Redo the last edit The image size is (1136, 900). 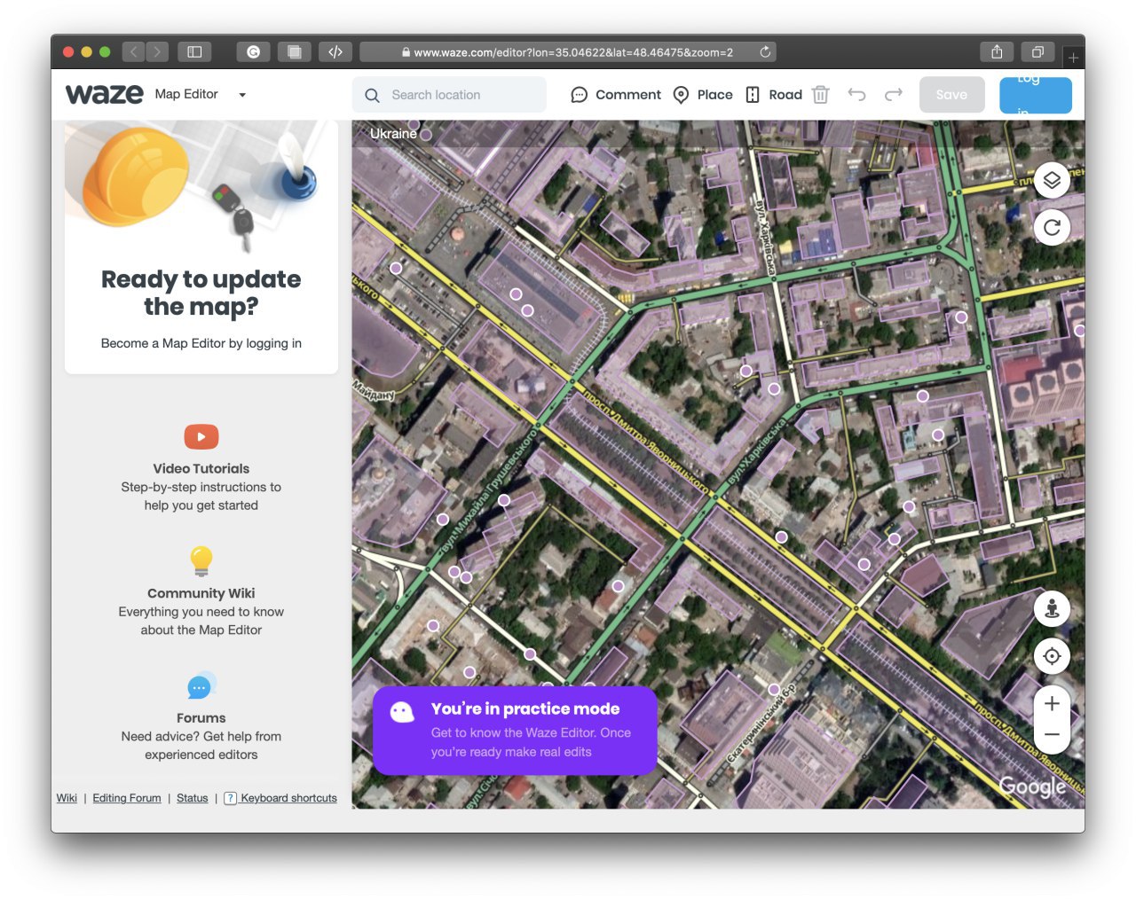(x=894, y=94)
